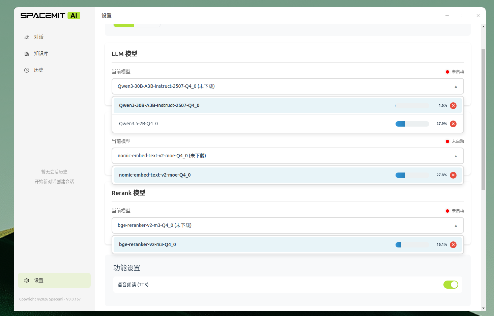Viewport: 494px width, 316px height.
Task: Select the bge-reranker-v2-m3-Q4_0 list option
Action: click(x=288, y=245)
